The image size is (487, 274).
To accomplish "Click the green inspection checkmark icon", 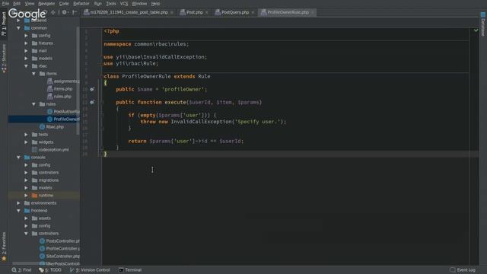I will pos(476,30).
